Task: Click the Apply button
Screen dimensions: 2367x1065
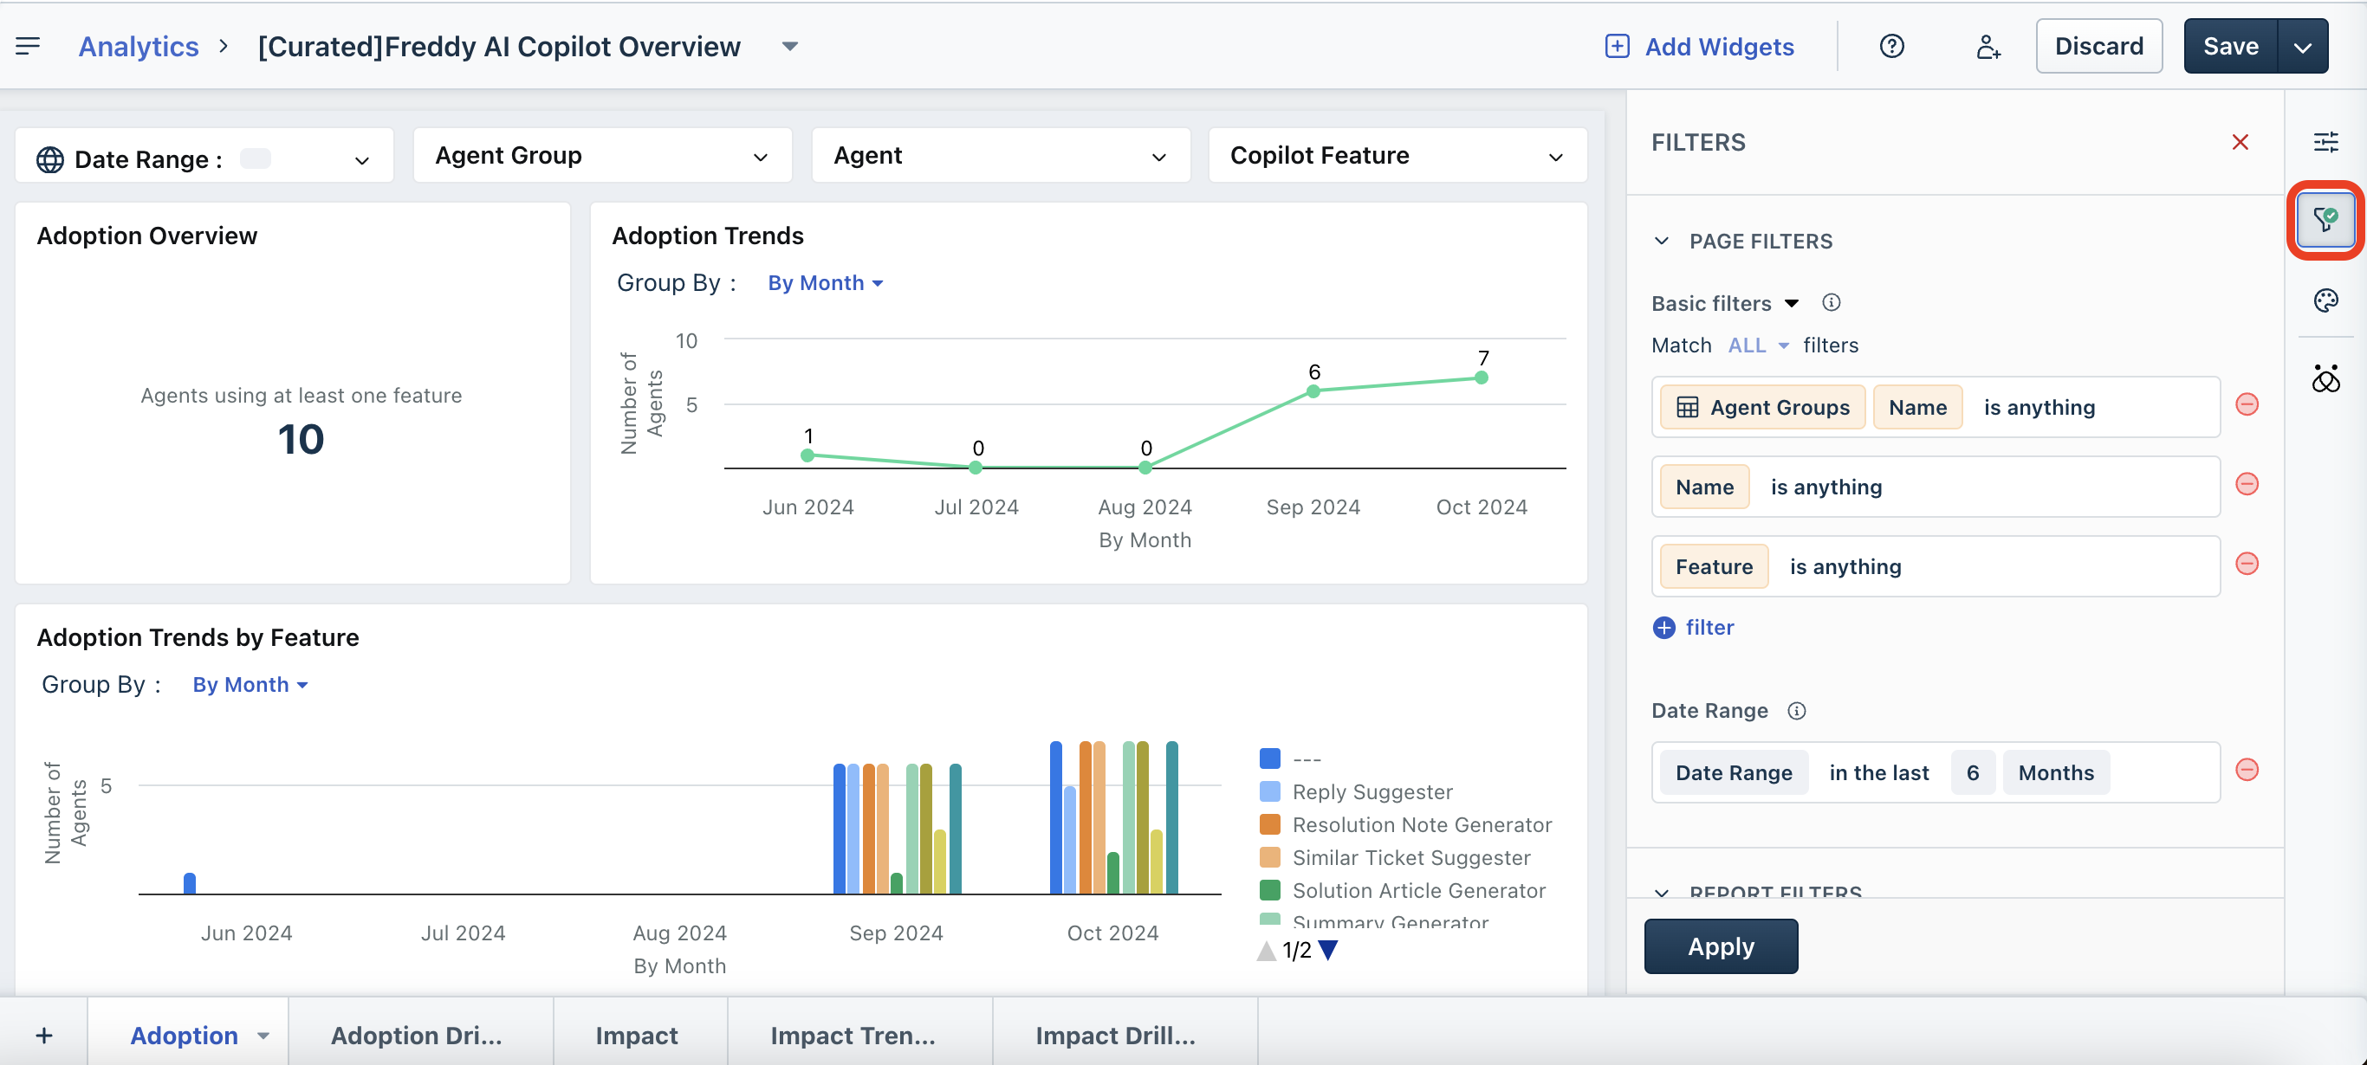Action: point(1720,946)
